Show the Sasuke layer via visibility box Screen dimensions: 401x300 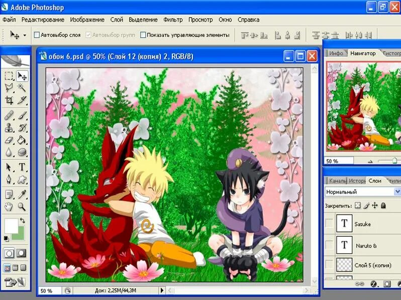329,223
